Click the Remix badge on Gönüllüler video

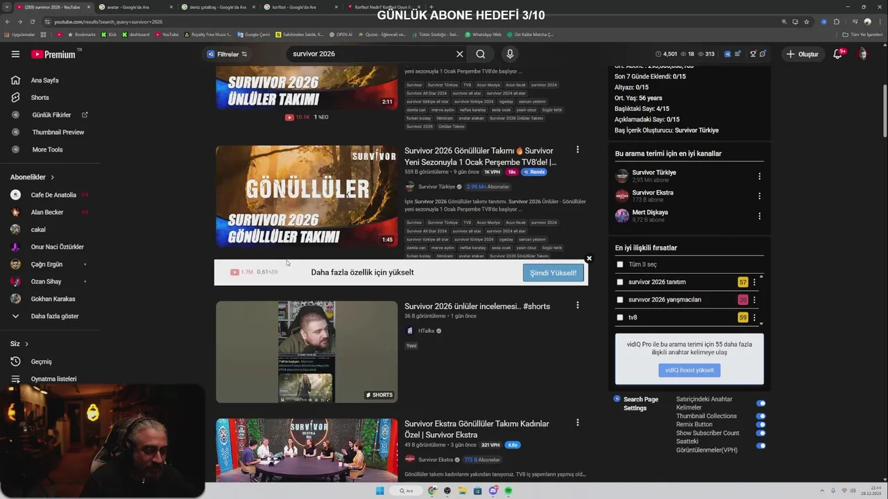pyautogui.click(x=534, y=172)
